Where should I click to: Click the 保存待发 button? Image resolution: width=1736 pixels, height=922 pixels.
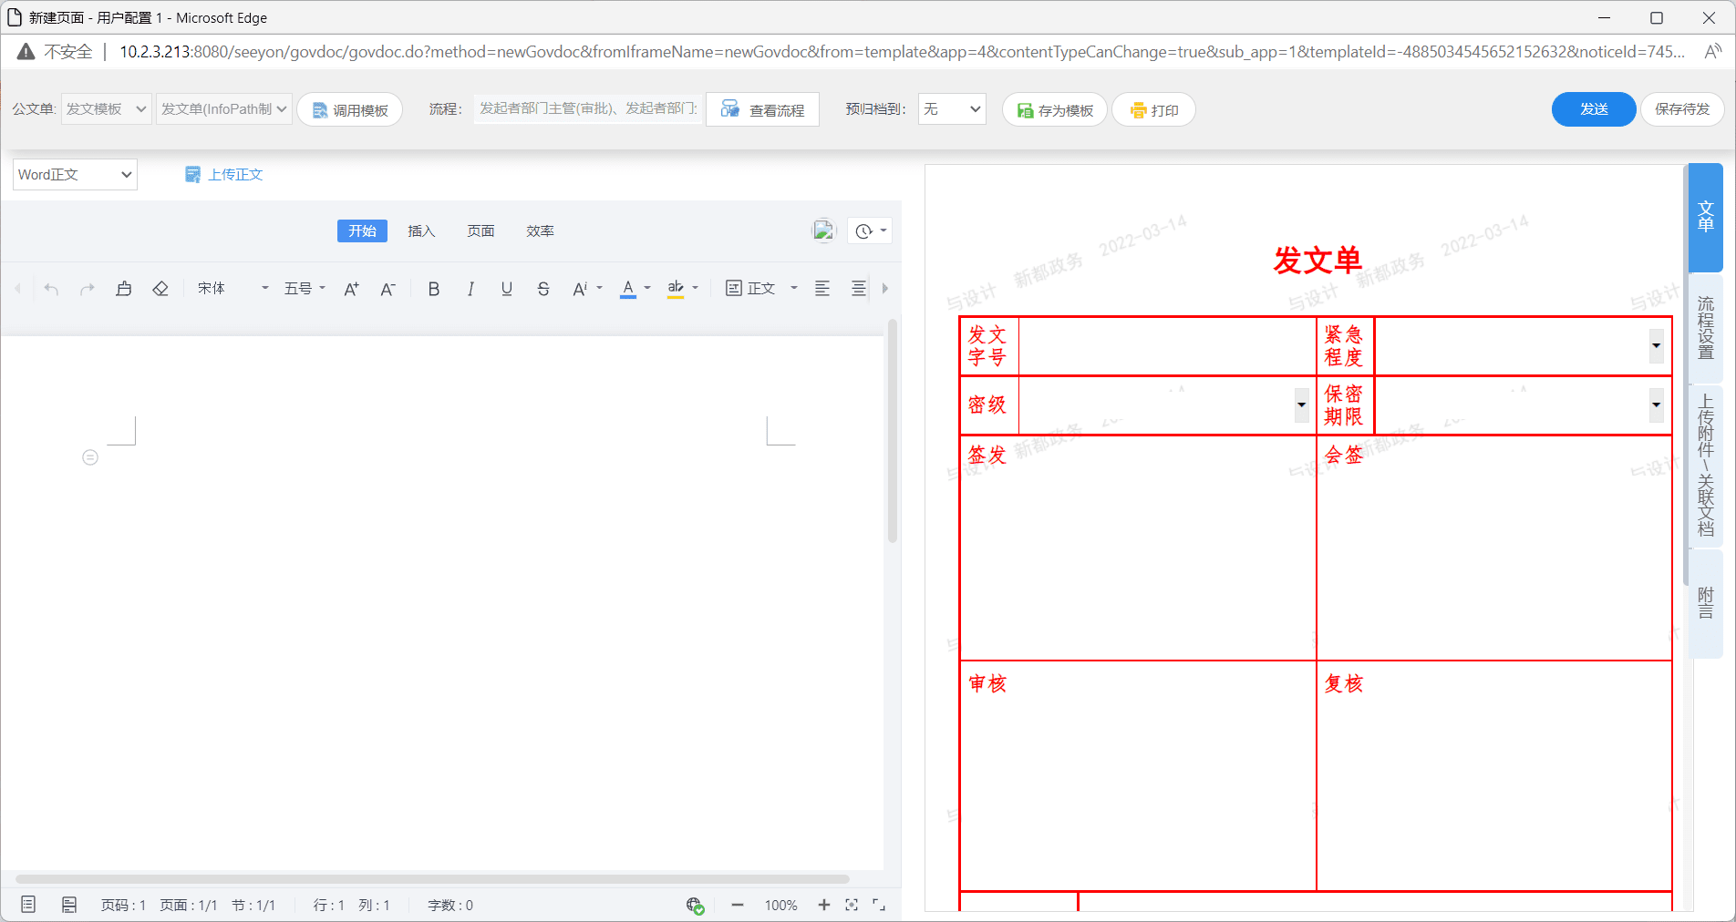1682,109
